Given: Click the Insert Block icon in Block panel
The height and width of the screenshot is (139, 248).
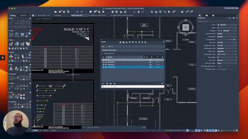Looking at the screenshot, I should 11,44.
